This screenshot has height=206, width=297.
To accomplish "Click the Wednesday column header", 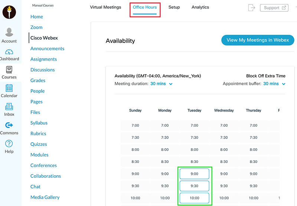I will (224, 110).
